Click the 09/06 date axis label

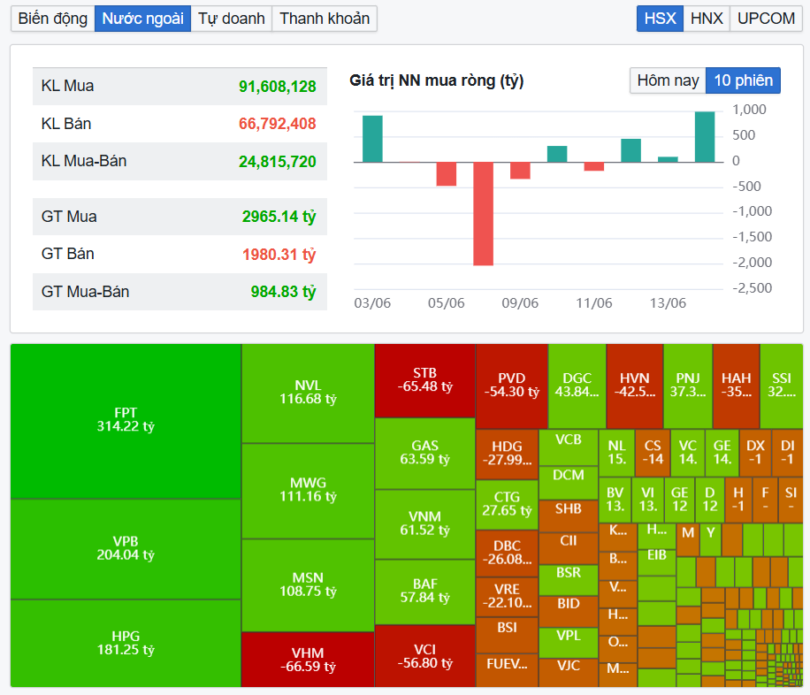[x=520, y=303]
